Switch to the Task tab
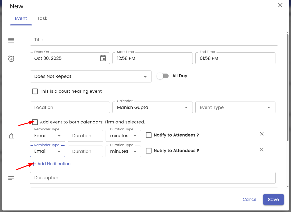Viewport: 291px width, 212px height. [x=42, y=18]
